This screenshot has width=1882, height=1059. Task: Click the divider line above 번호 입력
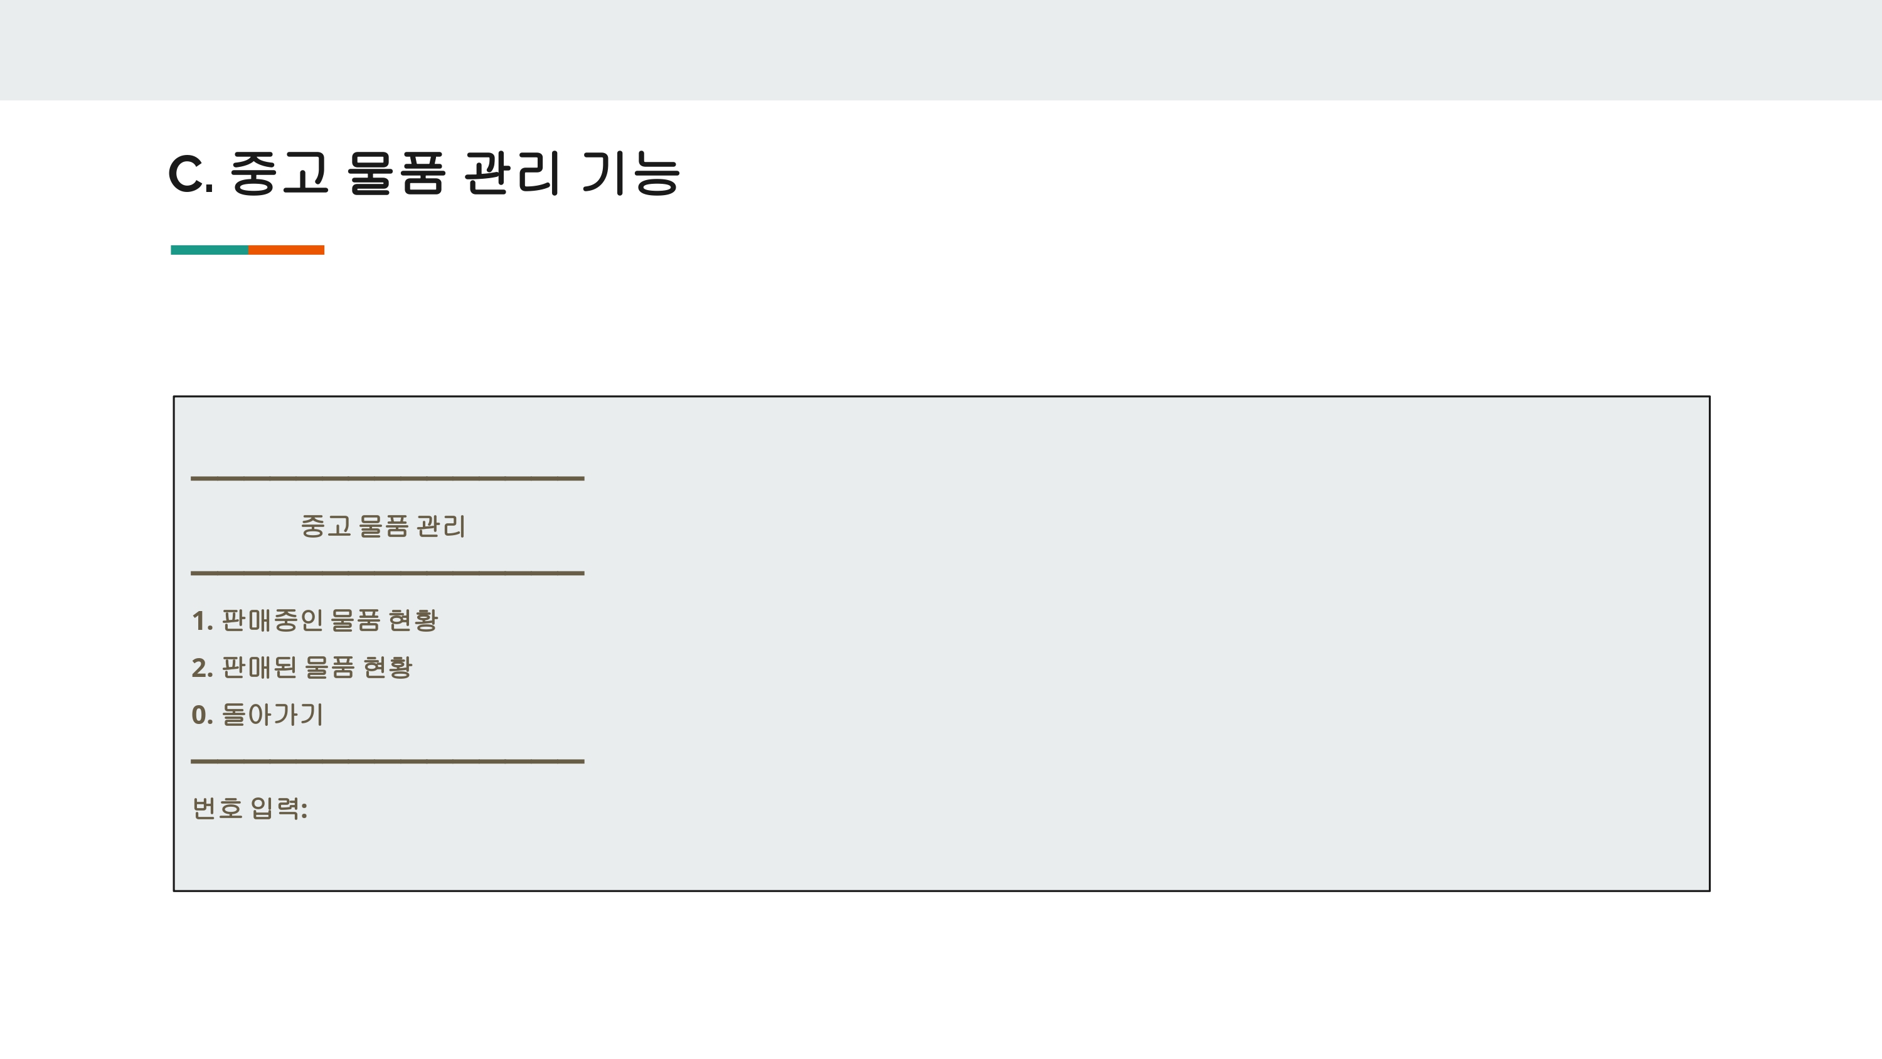point(387,762)
